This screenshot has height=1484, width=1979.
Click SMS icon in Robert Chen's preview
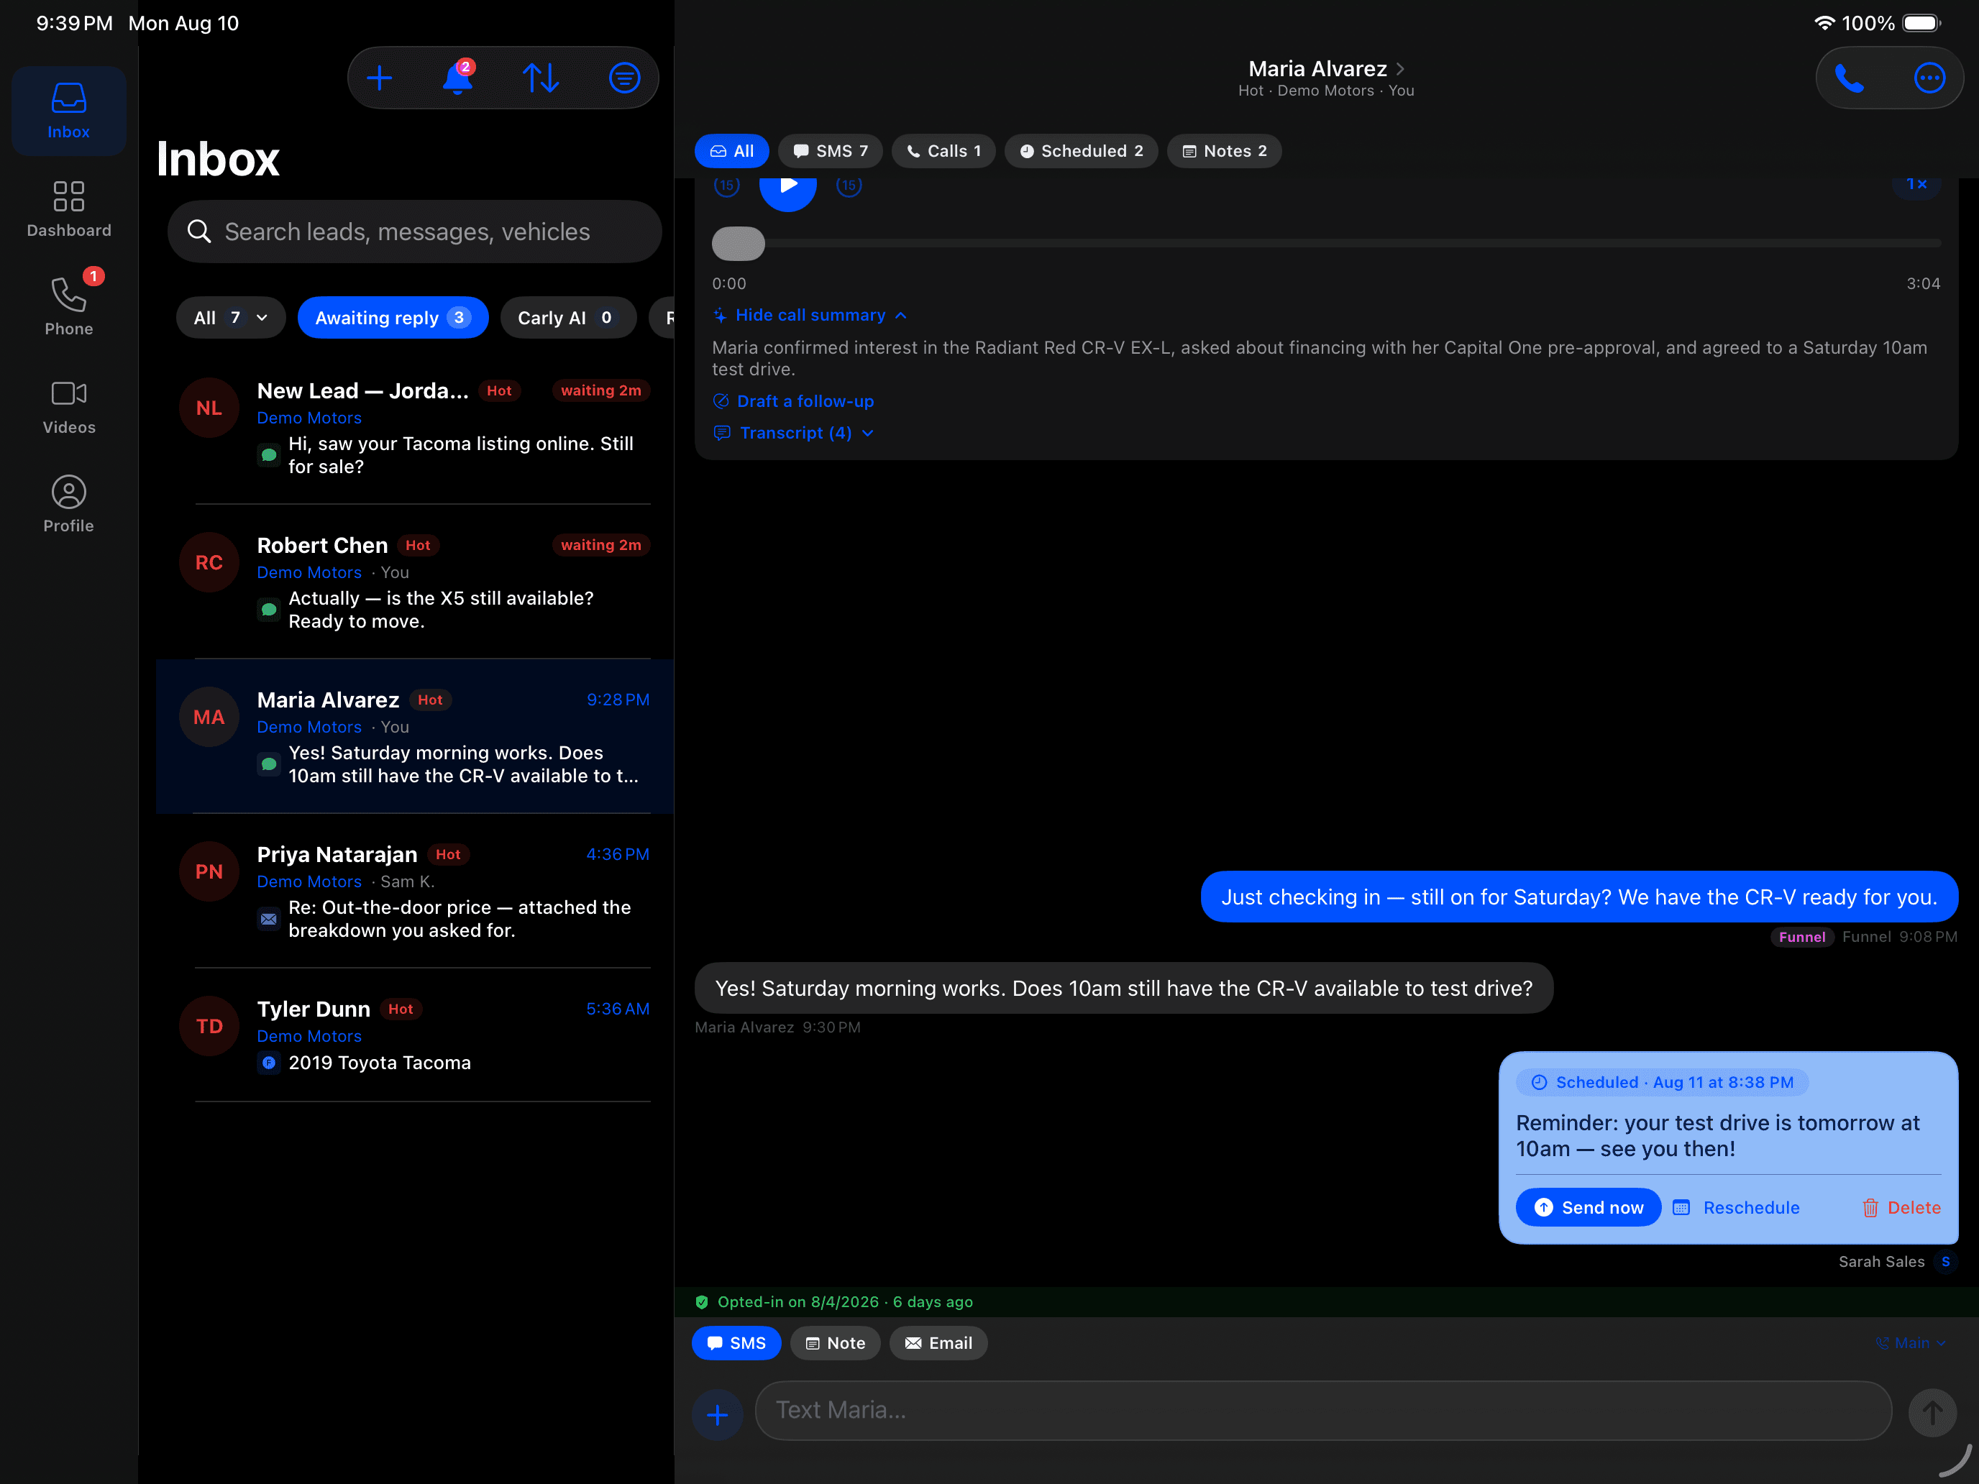[268, 610]
